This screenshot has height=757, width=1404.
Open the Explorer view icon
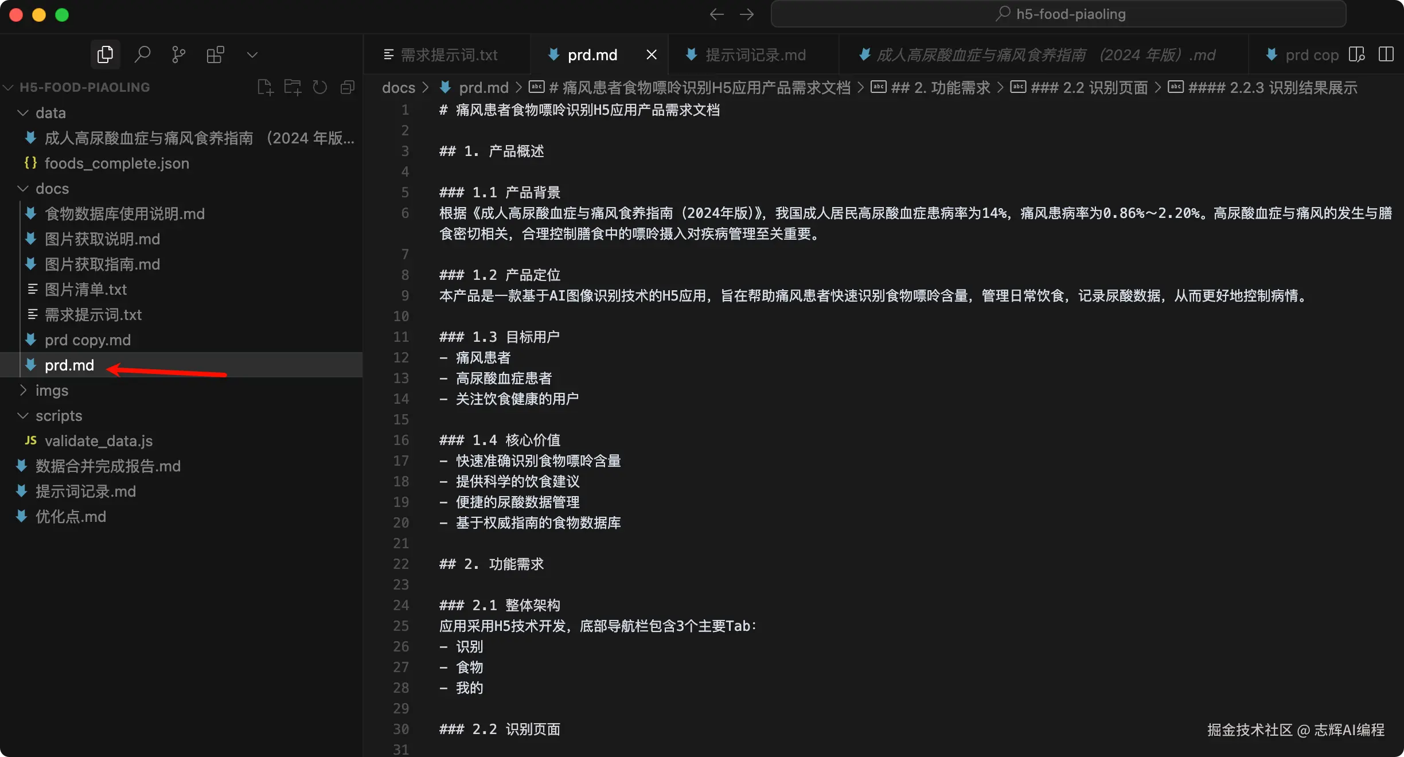tap(105, 55)
